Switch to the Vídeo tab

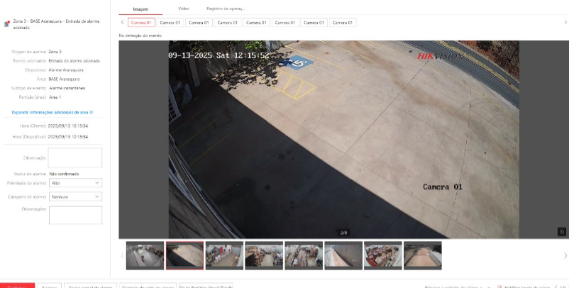183,8
